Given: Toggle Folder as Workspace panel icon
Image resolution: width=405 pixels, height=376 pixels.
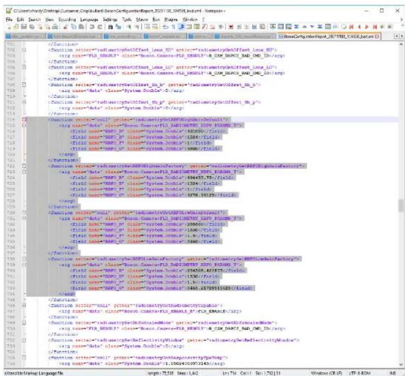Looking at the screenshot, I should tap(212, 27).
